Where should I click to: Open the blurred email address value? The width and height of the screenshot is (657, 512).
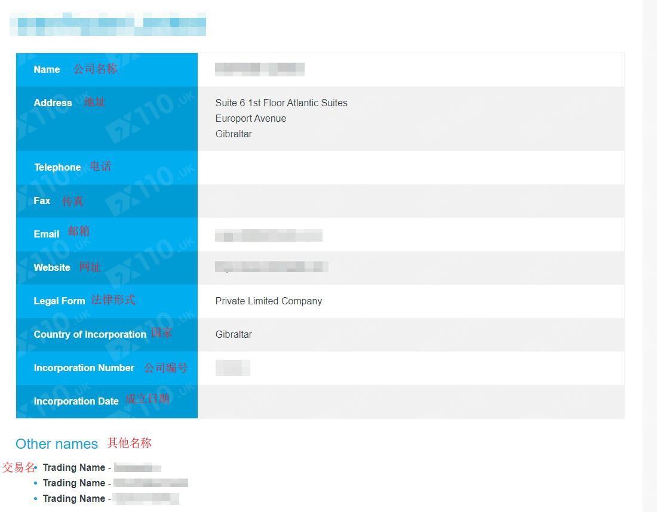[x=269, y=236]
